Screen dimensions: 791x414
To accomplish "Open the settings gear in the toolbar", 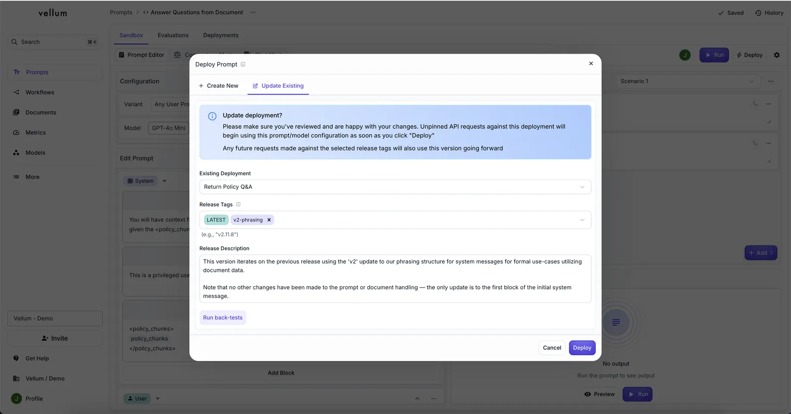I will [777, 55].
